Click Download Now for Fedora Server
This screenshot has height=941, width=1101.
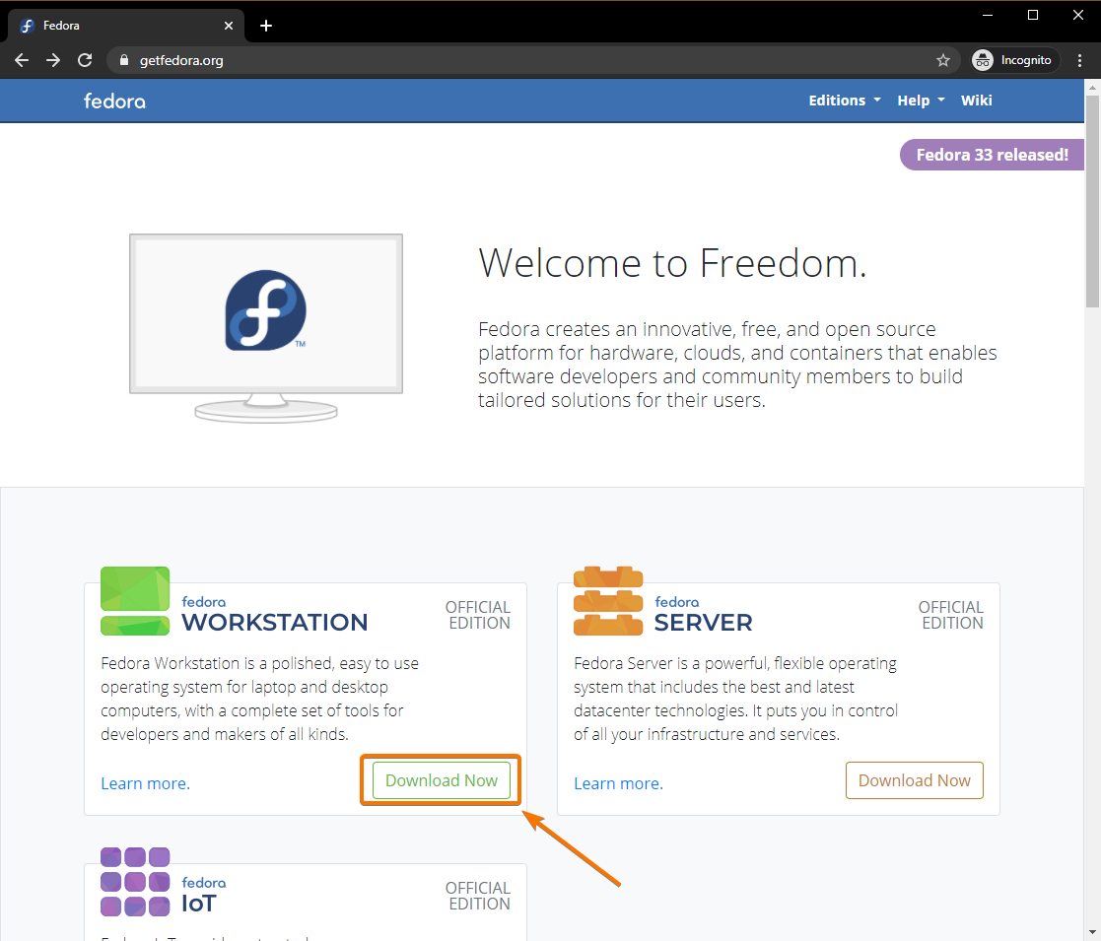coord(915,780)
